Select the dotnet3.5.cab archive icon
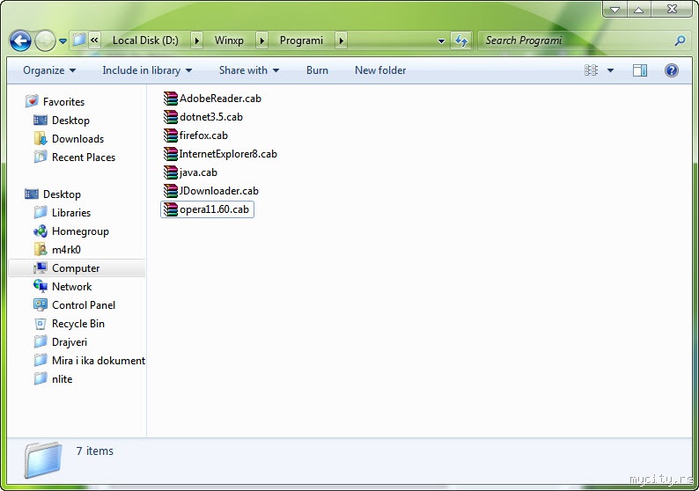This screenshot has height=491, width=699. tap(170, 117)
